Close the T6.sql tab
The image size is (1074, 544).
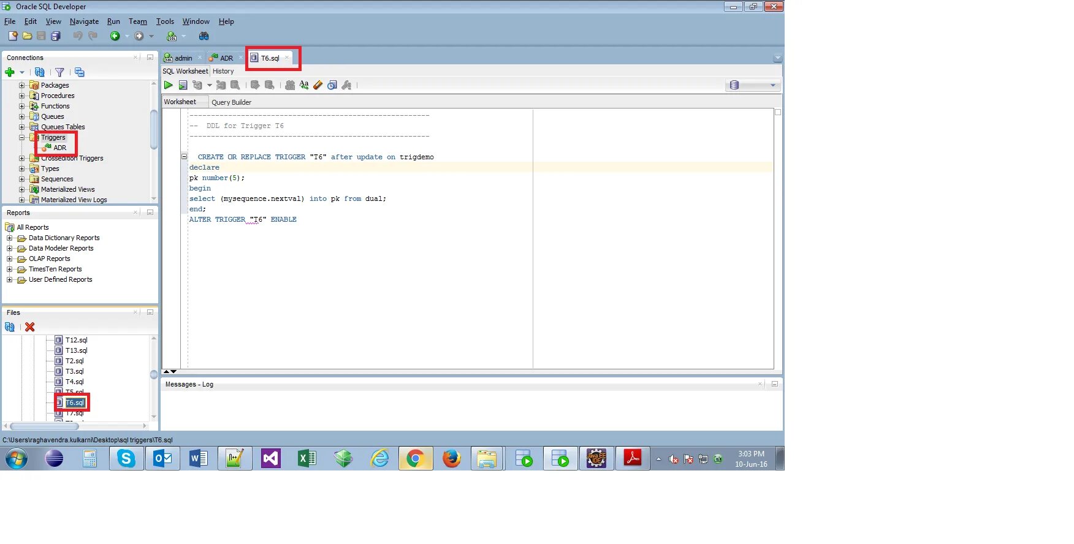click(x=287, y=58)
